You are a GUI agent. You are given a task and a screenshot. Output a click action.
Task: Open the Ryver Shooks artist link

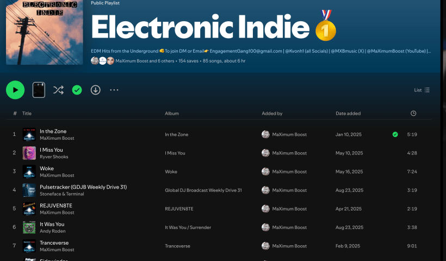(54, 157)
